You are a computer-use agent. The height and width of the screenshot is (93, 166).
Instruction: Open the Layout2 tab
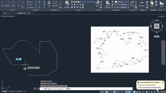pos(19,91)
